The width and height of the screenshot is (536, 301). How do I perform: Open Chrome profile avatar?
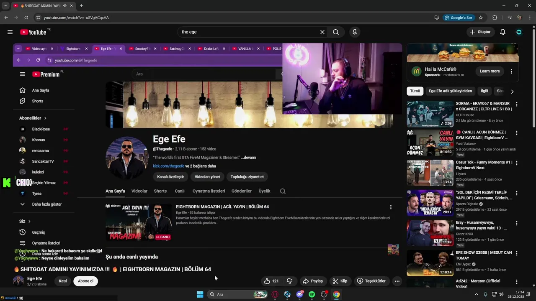(520, 18)
